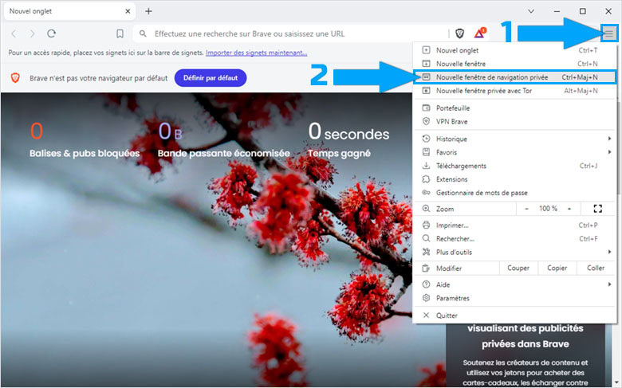Open Nouvelle fenêtre privée avec Tor

click(514, 91)
